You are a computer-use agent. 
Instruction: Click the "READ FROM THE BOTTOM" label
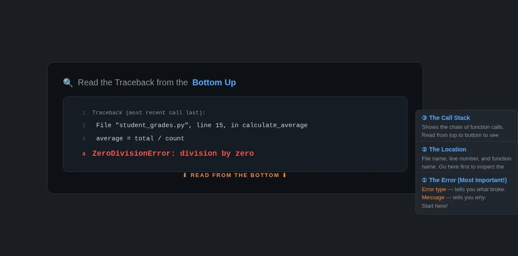click(x=235, y=175)
